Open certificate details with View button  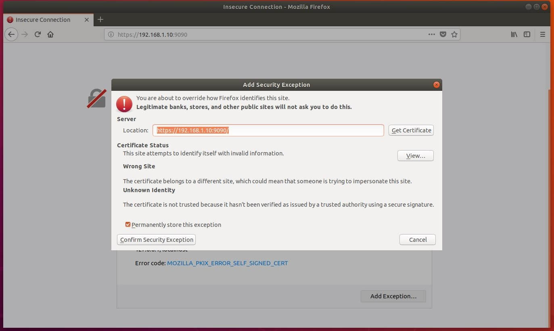coord(415,156)
